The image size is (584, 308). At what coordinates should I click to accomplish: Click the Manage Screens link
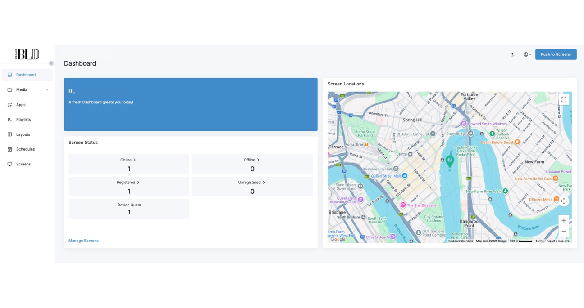point(83,241)
